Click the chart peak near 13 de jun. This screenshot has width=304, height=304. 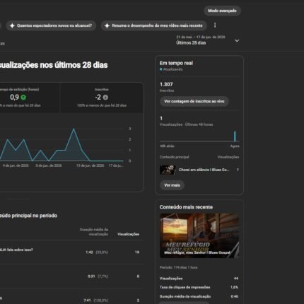tap(74, 129)
